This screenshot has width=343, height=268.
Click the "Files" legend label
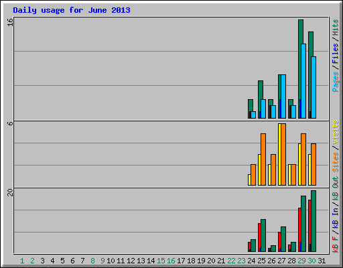tap(335, 54)
